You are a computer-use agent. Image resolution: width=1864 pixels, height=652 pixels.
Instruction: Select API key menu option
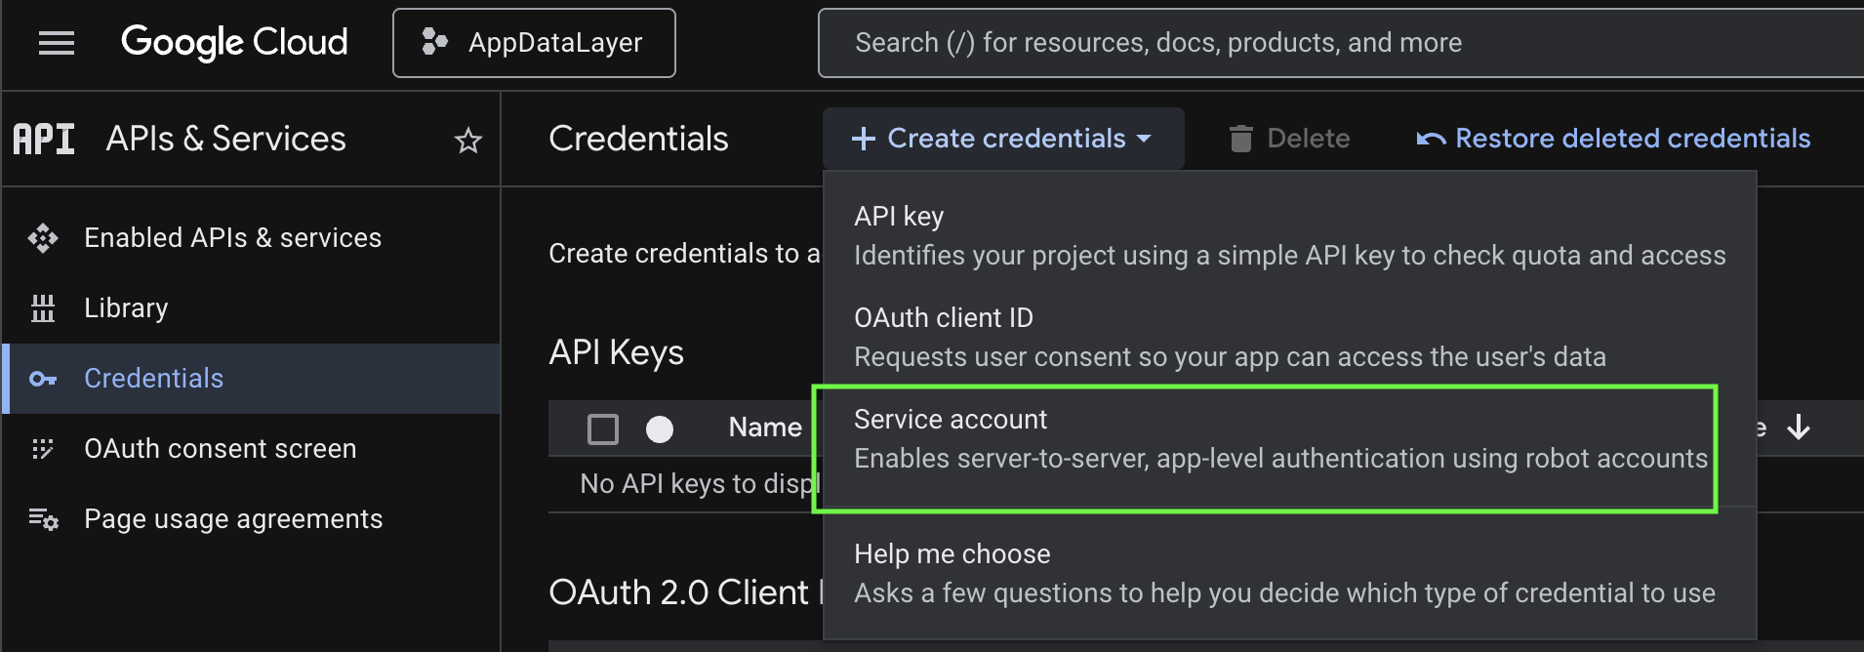[x=1288, y=235]
